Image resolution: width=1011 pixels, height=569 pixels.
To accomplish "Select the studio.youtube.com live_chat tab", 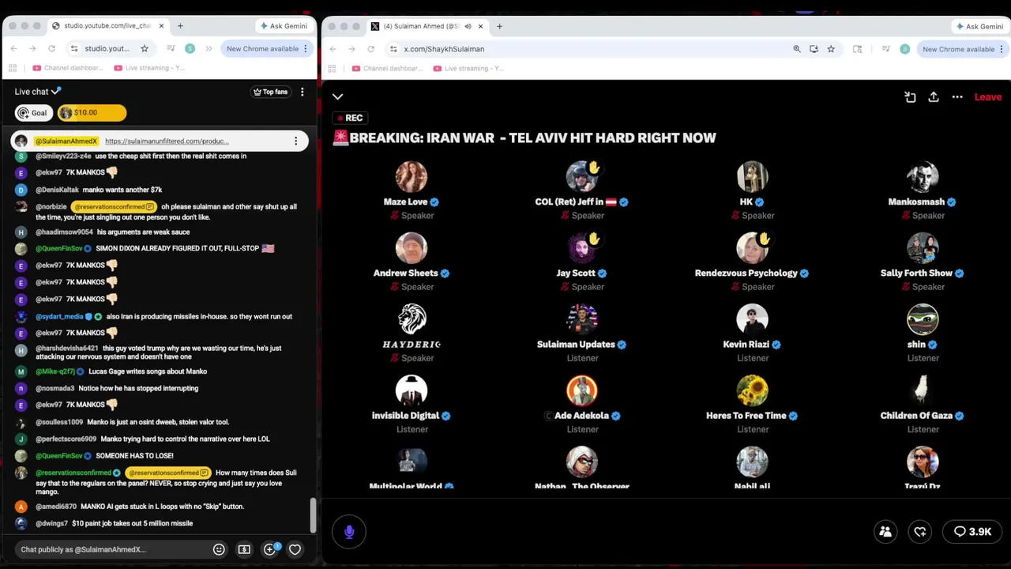I will tap(107, 26).
